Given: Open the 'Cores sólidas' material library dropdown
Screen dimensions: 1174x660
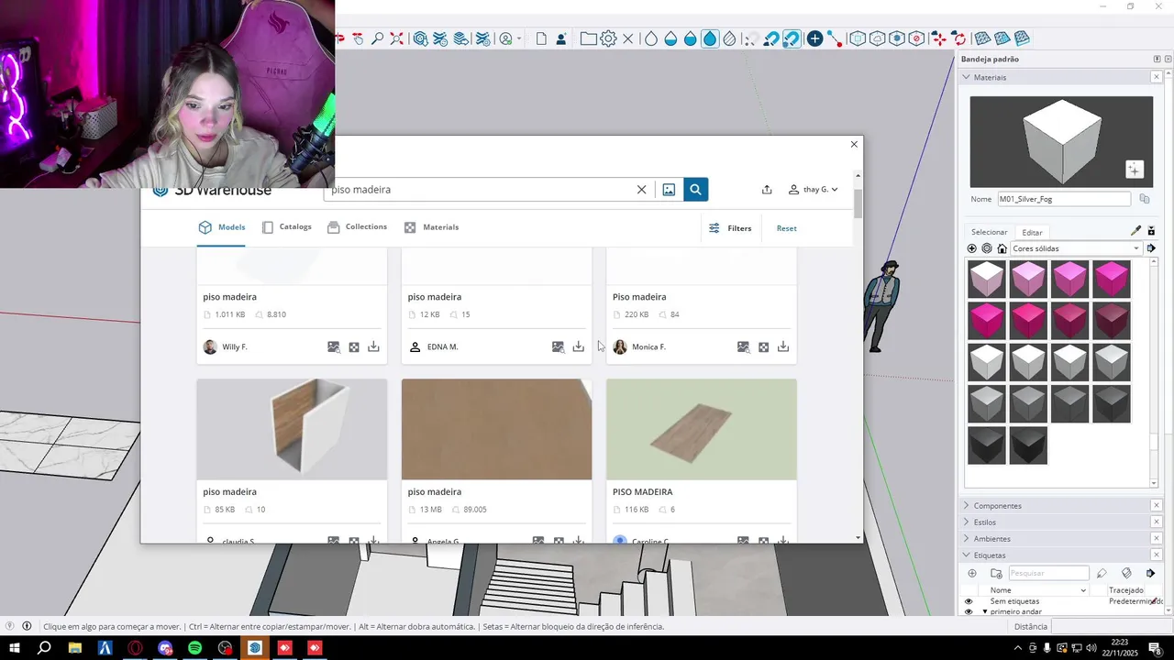Looking at the screenshot, I should (x=1076, y=248).
